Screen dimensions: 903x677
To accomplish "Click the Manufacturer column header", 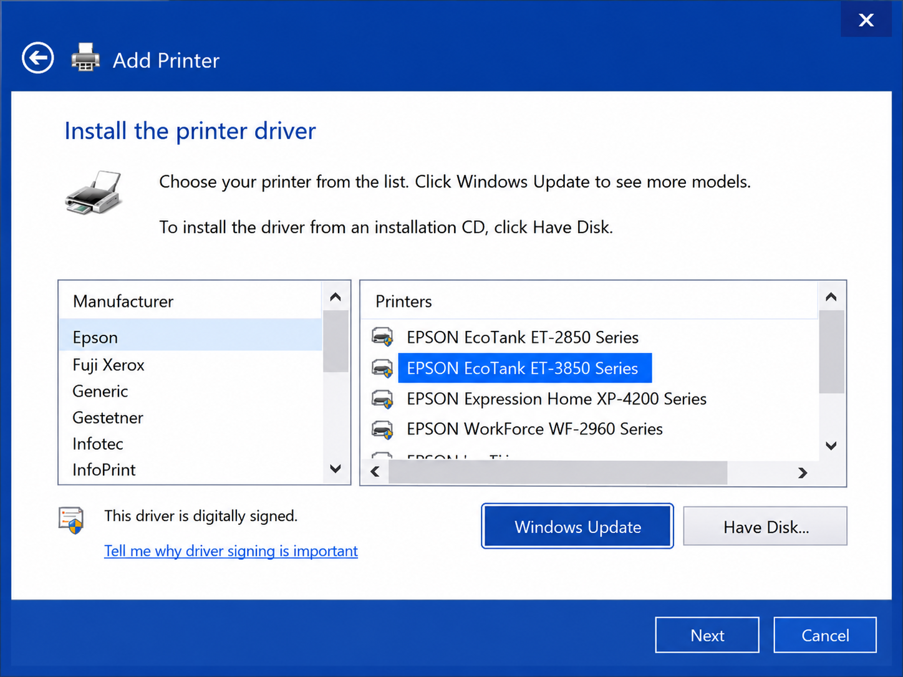I will 191,301.
